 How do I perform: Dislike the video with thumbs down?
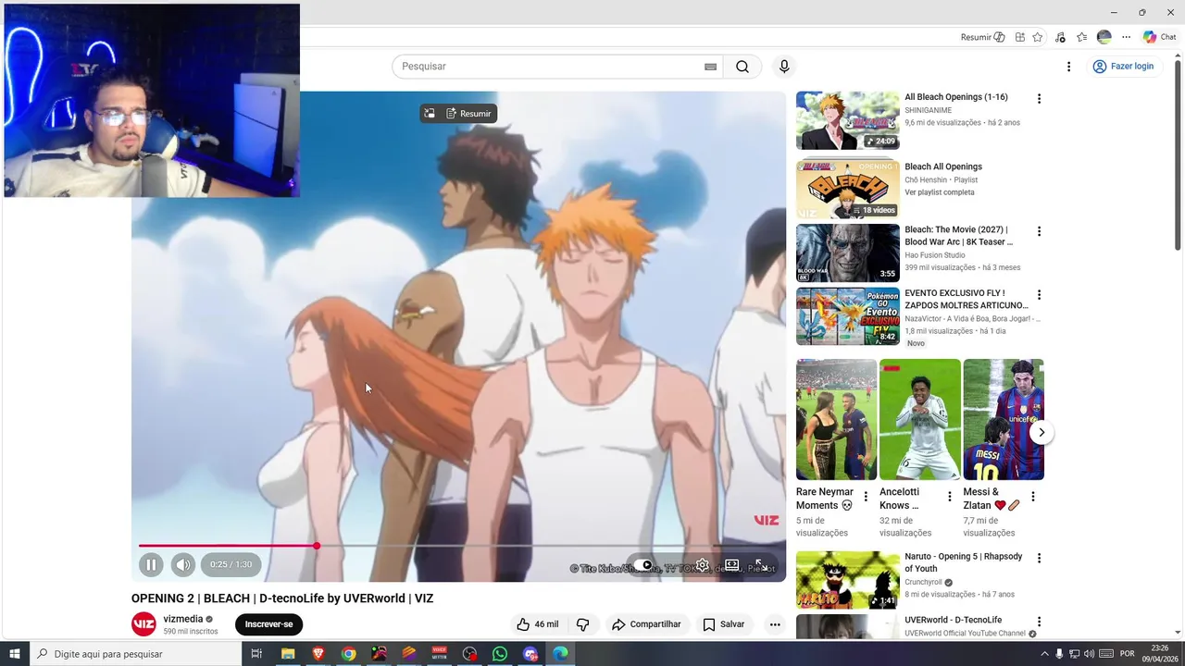582,624
